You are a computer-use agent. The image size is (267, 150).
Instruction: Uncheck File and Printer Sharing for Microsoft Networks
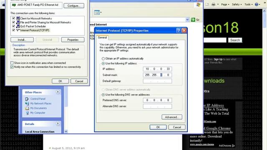(13, 22)
